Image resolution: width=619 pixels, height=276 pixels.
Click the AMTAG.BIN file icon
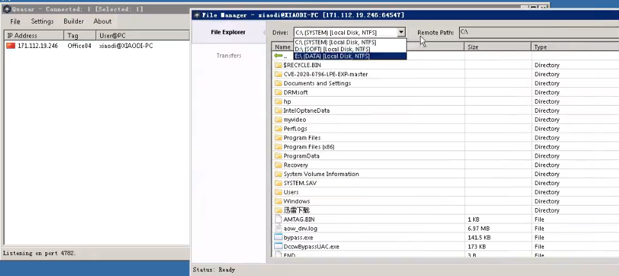(278, 219)
